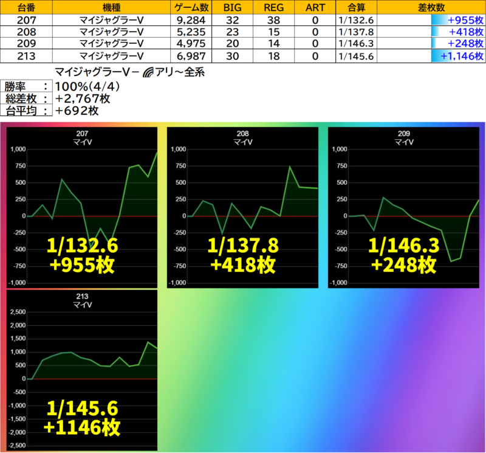Image resolution: width=486 pixels, height=453 pixels.
Task: Open the 208 マイV slump graph
Action: 242,207
